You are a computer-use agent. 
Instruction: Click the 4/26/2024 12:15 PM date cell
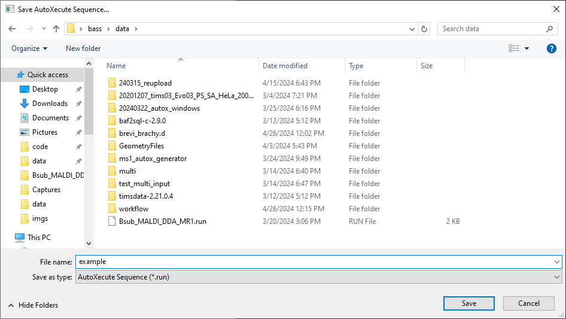tap(293, 209)
